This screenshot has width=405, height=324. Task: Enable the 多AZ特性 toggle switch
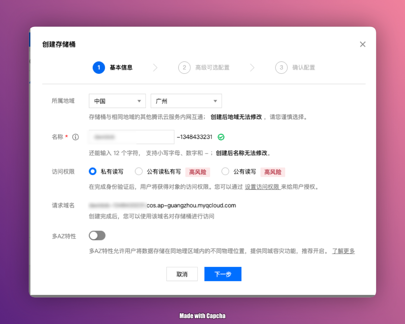click(x=97, y=236)
